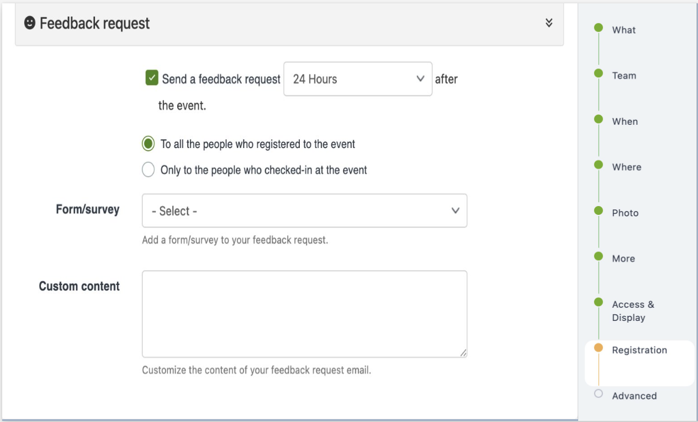This screenshot has height=422, width=698.
Task: Uncheck the Send a feedback request checkbox
Action: point(153,79)
